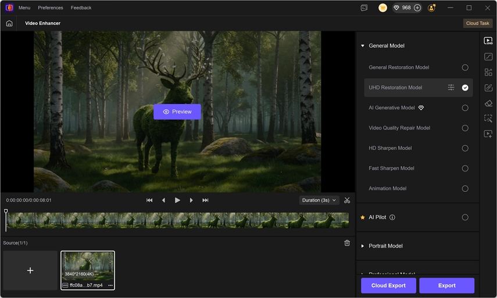
Task: Open the magnifier selection sidebar tool
Action: point(488,119)
